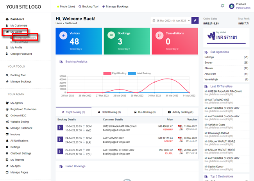Open Website Setting in sidebar
Image resolution: width=254 pixels, height=181 pixels.
point(20,122)
